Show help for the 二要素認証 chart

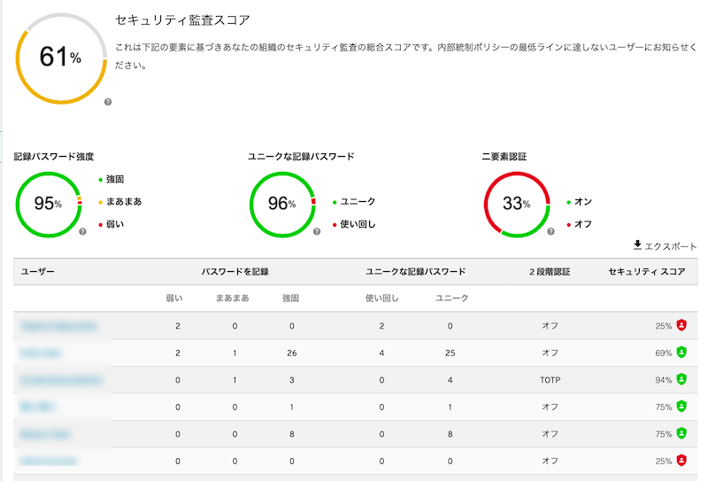click(550, 231)
